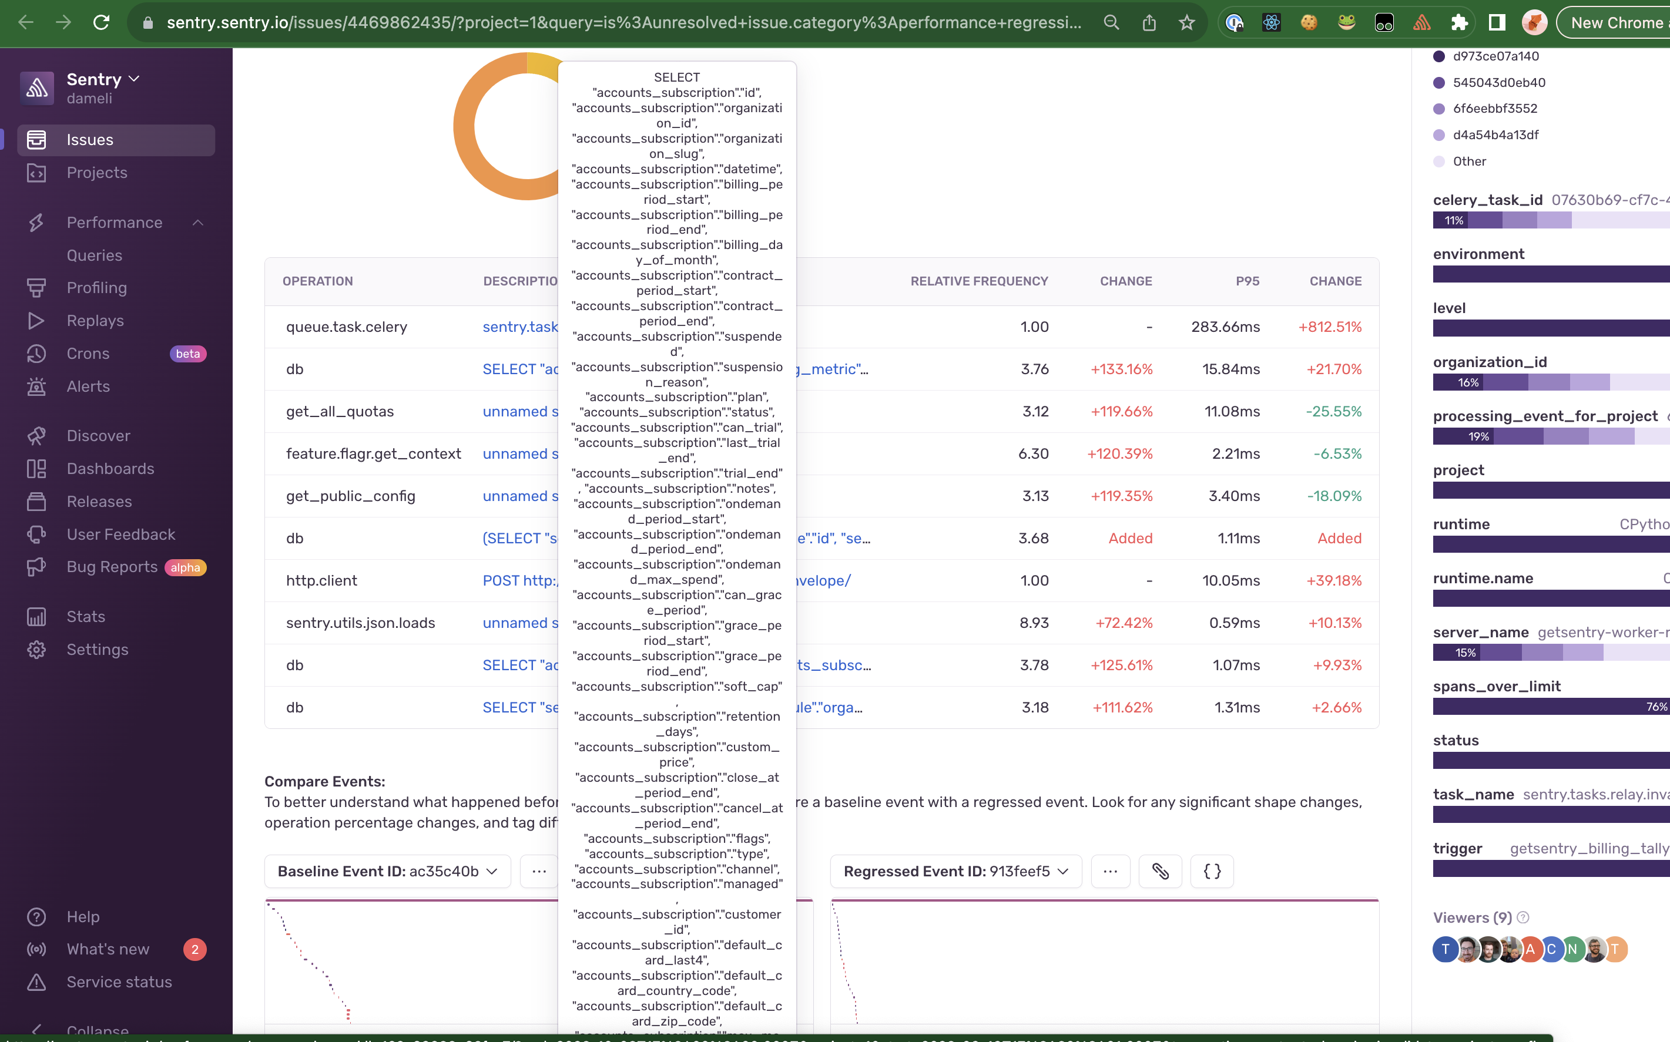Screen dimensions: 1670x1042
Task: Click the ellipsis button next to Baseline Event
Action: click(x=539, y=871)
